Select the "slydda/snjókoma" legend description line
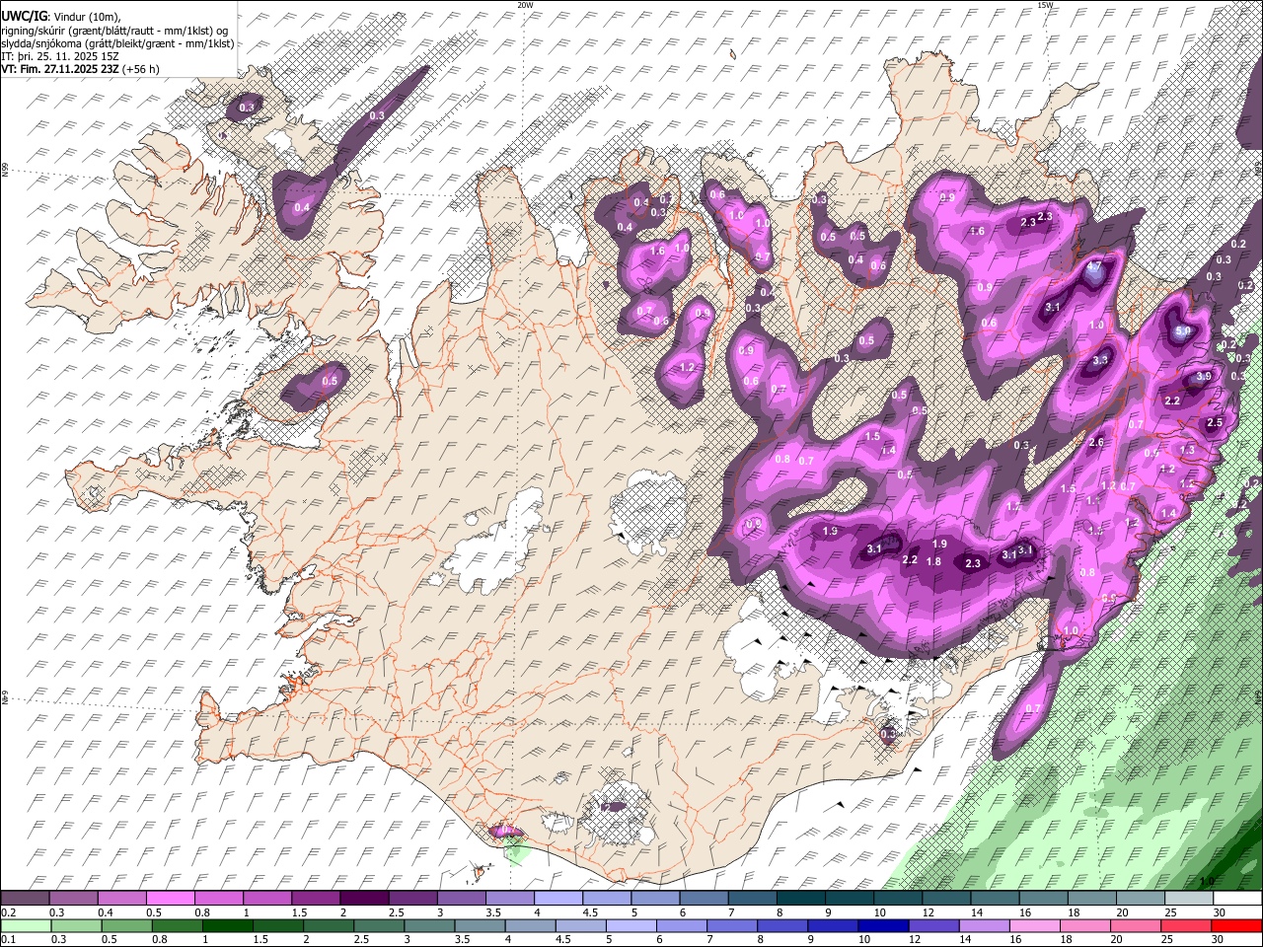1263x947 pixels. coord(117,42)
